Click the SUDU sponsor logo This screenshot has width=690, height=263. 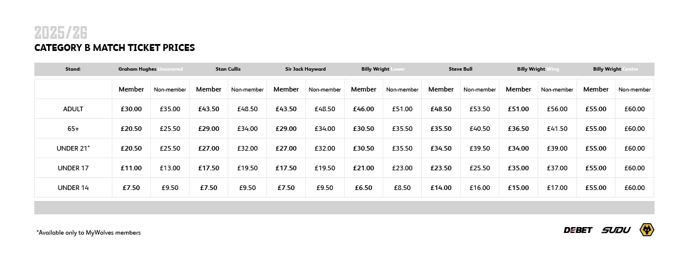coord(616,231)
